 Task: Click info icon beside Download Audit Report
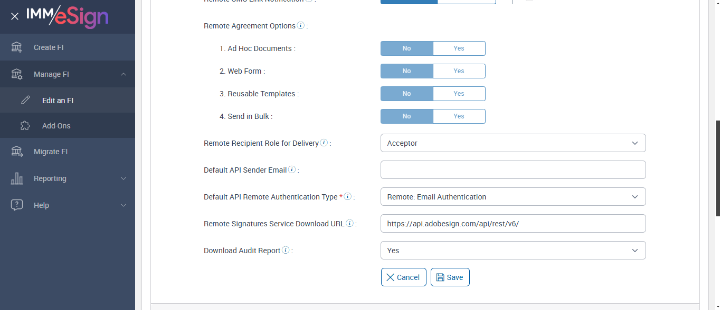coord(286,251)
